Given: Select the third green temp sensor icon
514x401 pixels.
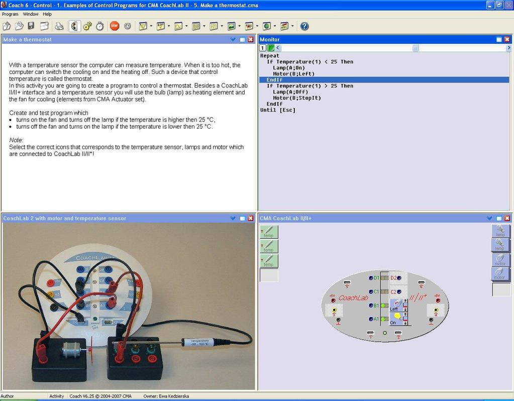Looking at the screenshot, I should tap(269, 261).
